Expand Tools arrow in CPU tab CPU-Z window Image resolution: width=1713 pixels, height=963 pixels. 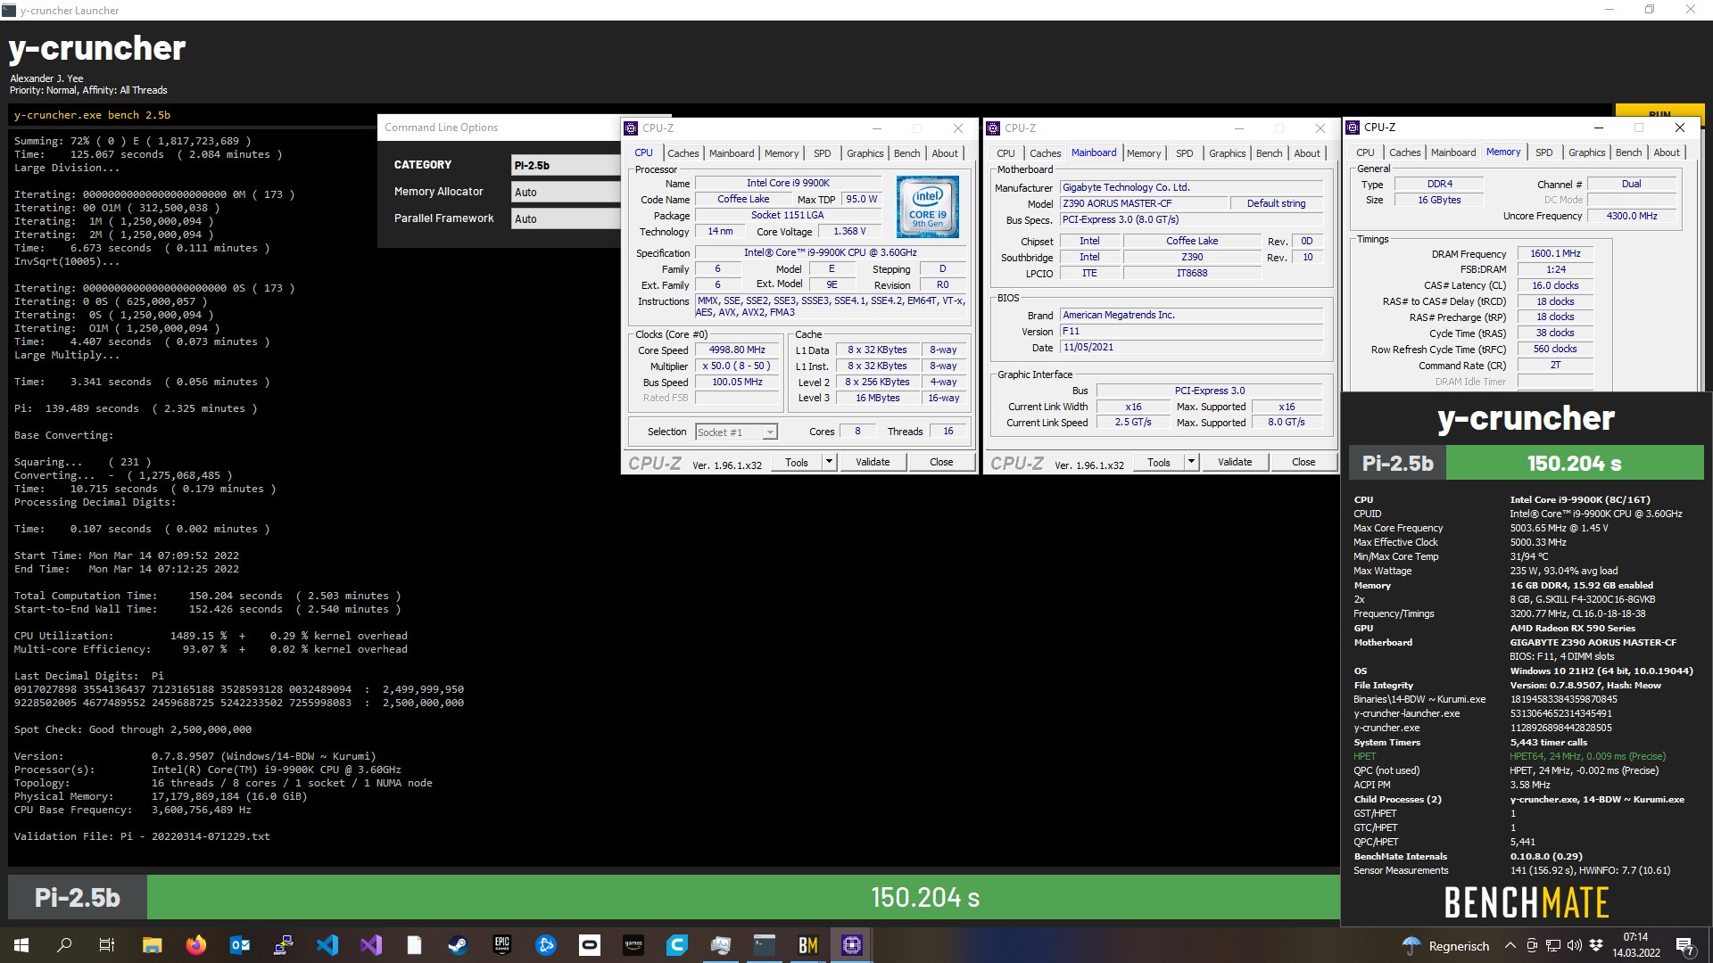[829, 462]
